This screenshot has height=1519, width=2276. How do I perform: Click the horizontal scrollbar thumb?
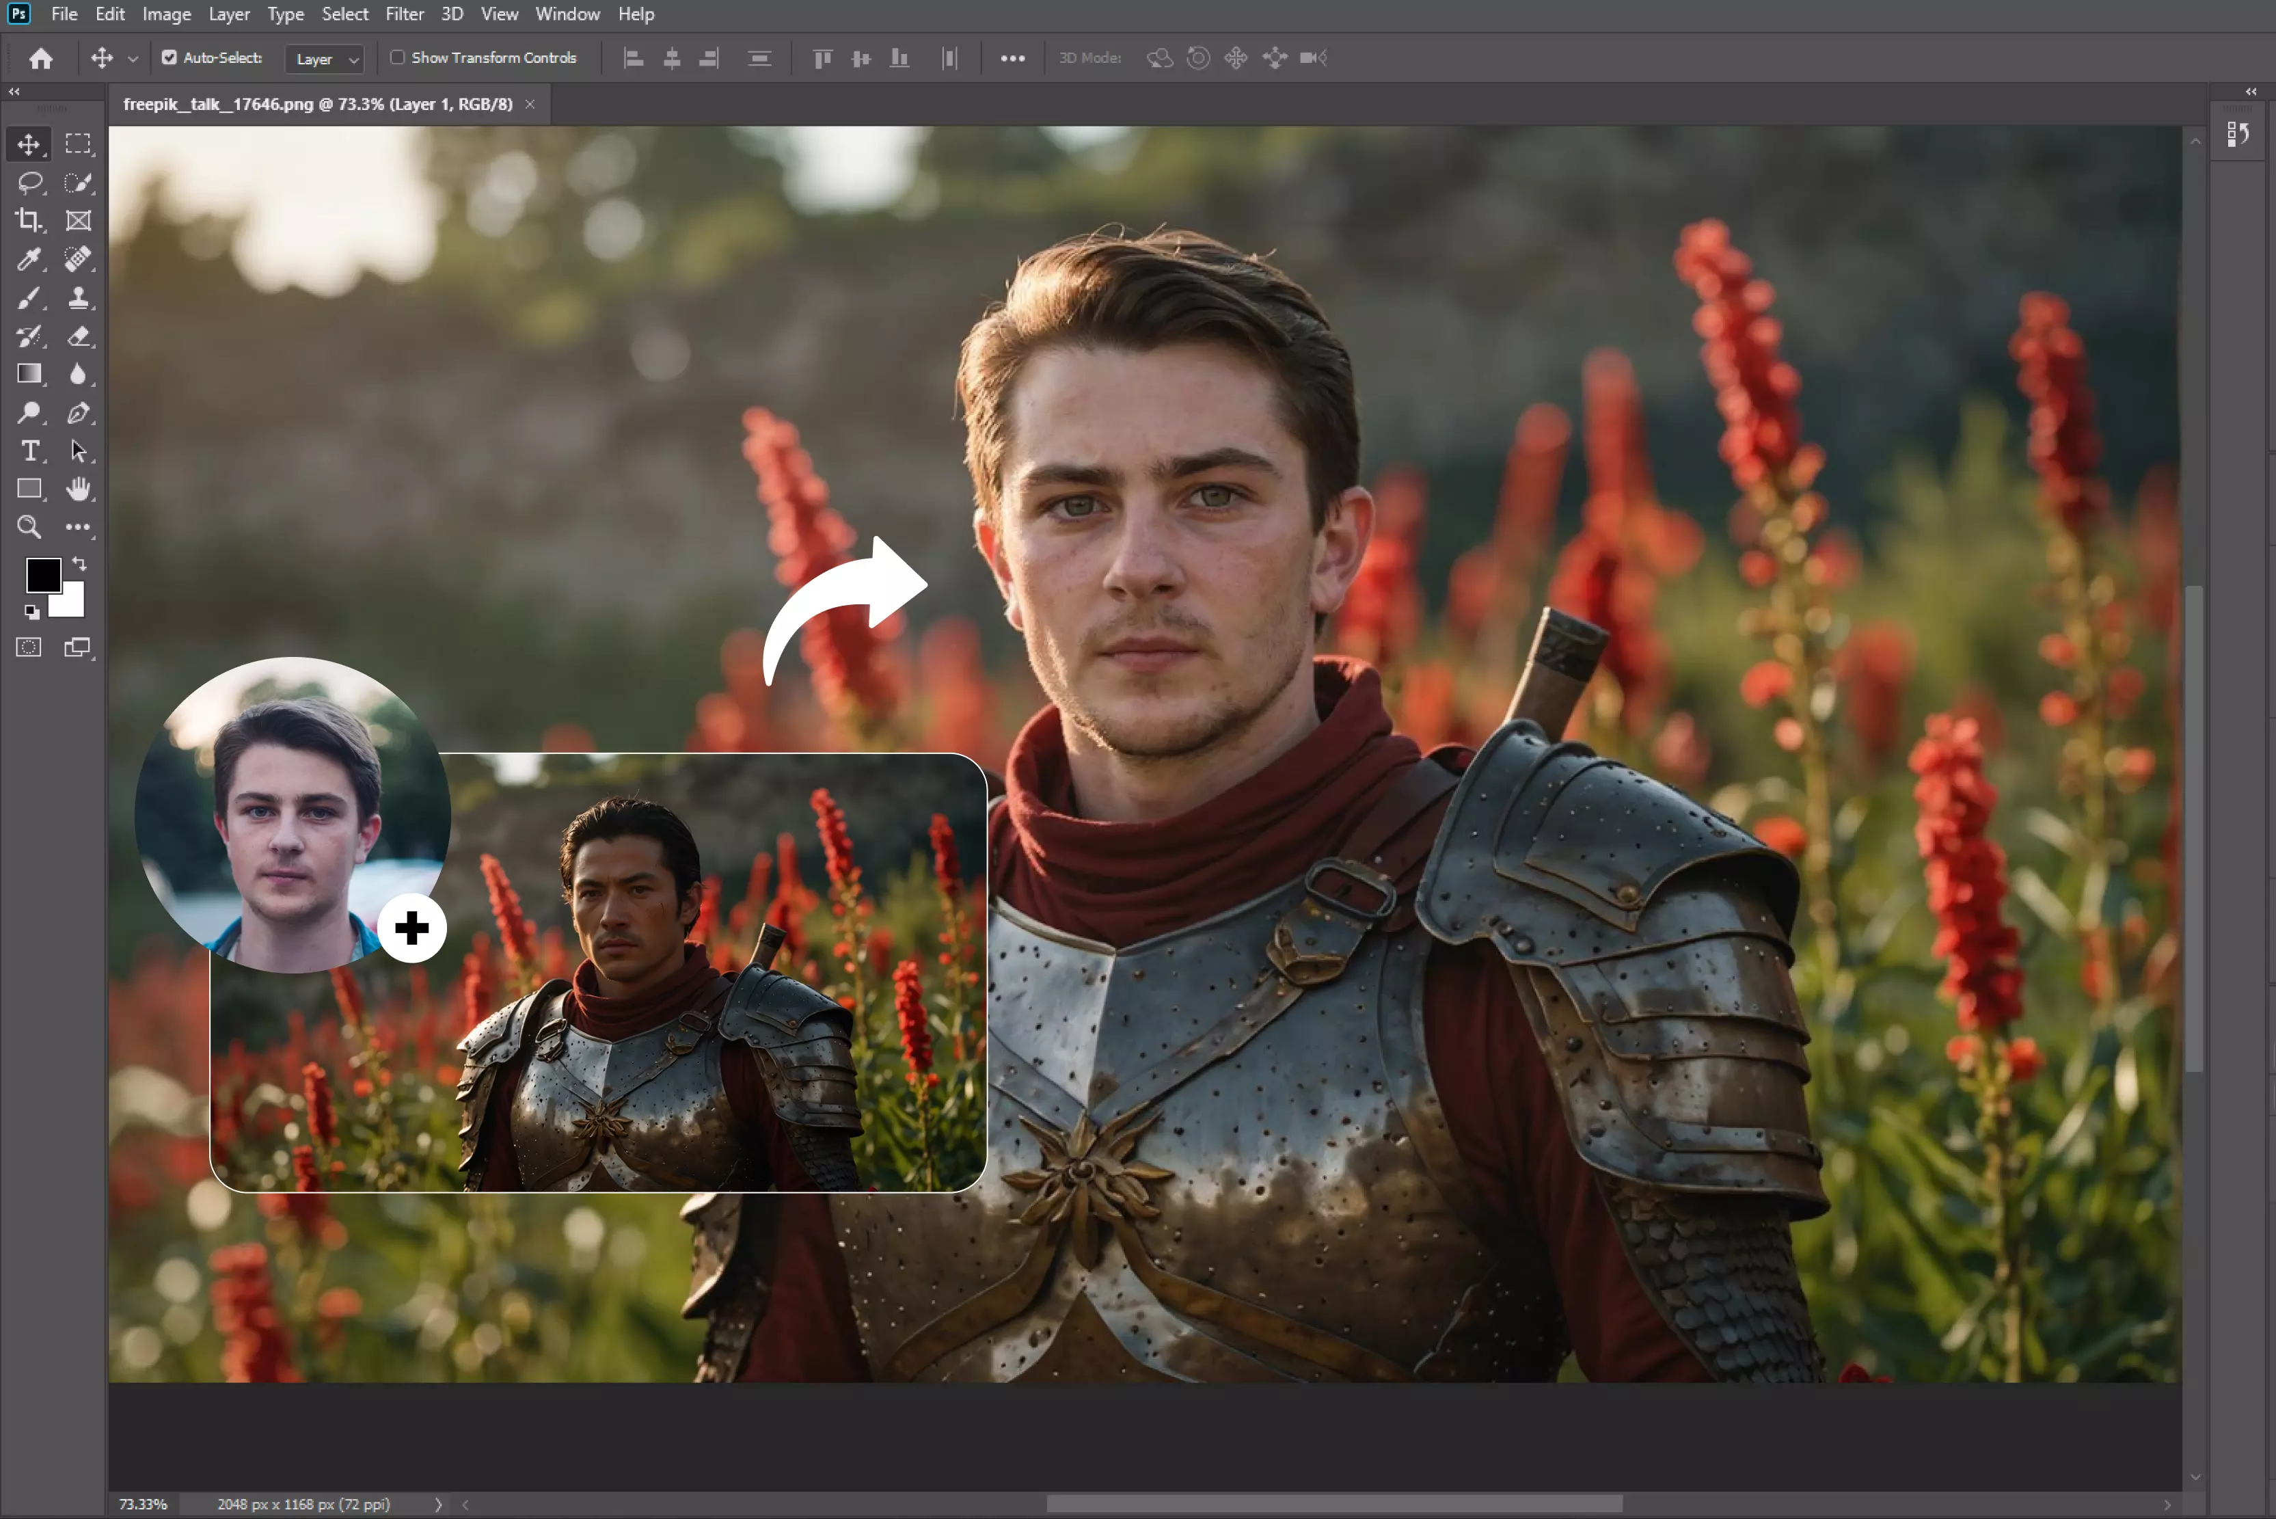coord(1333,1503)
